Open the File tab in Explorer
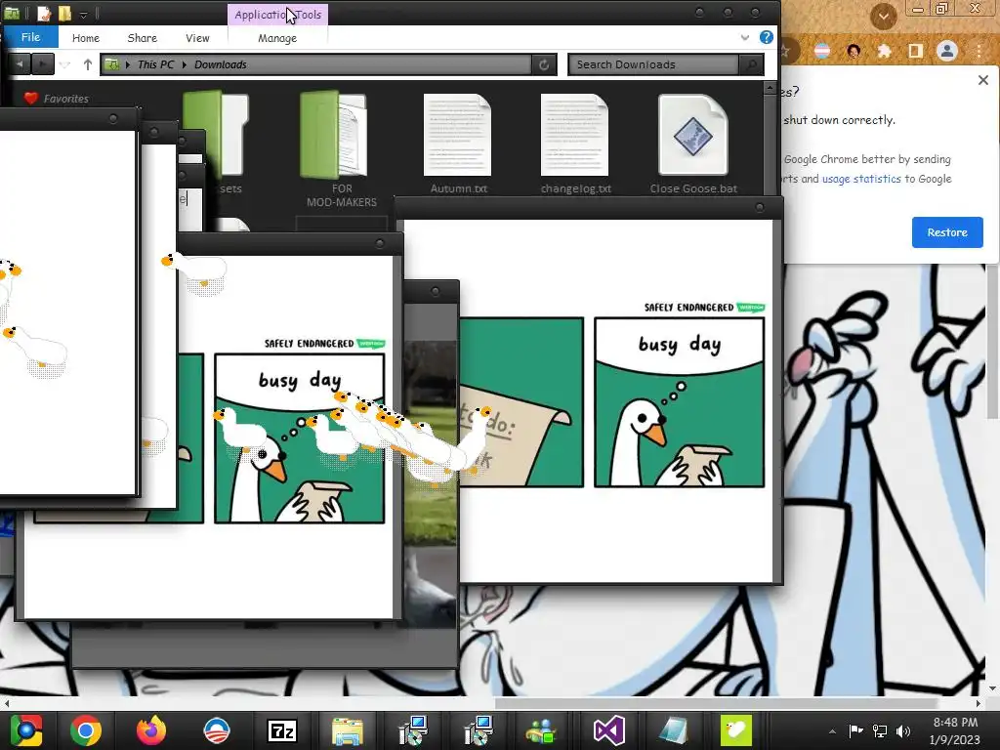 tap(30, 37)
